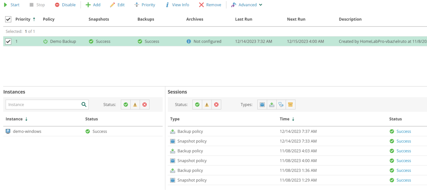Filter sessions by archive type icon

pos(290,105)
